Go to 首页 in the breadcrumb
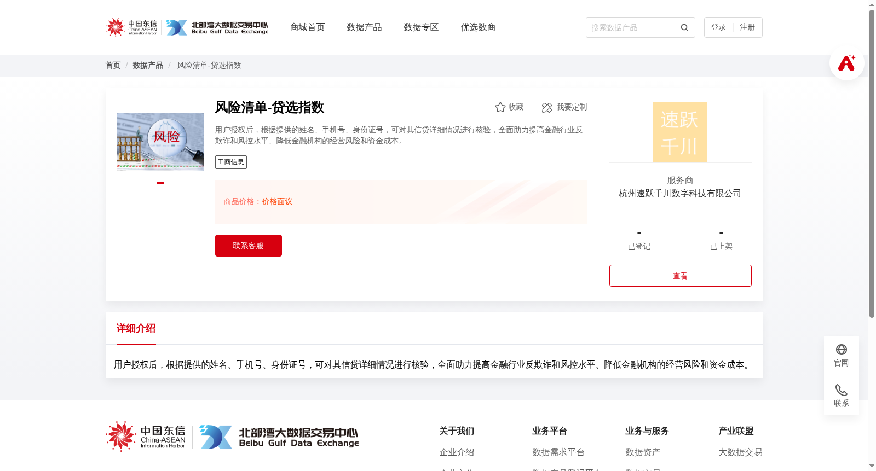This screenshot has width=876, height=471. pos(113,65)
